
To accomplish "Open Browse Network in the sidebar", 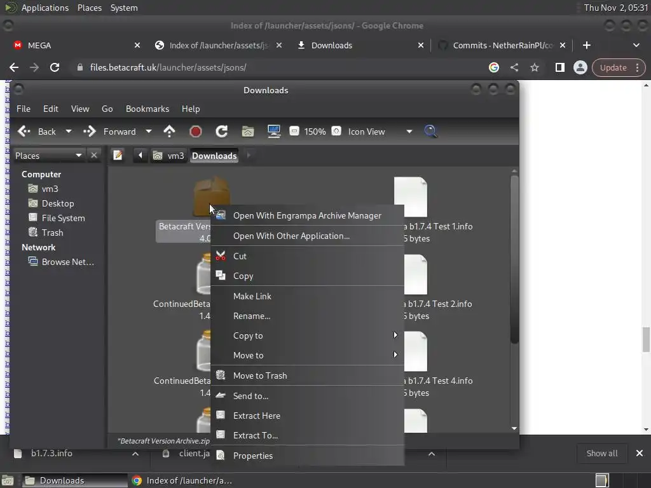I will pyautogui.click(x=67, y=262).
